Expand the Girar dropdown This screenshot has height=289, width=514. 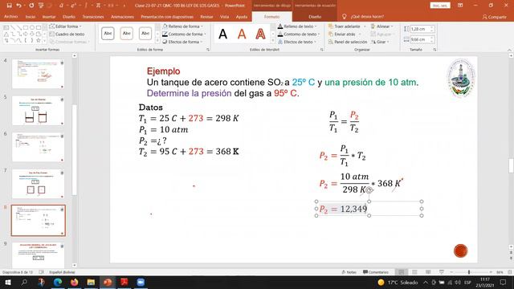click(x=380, y=42)
